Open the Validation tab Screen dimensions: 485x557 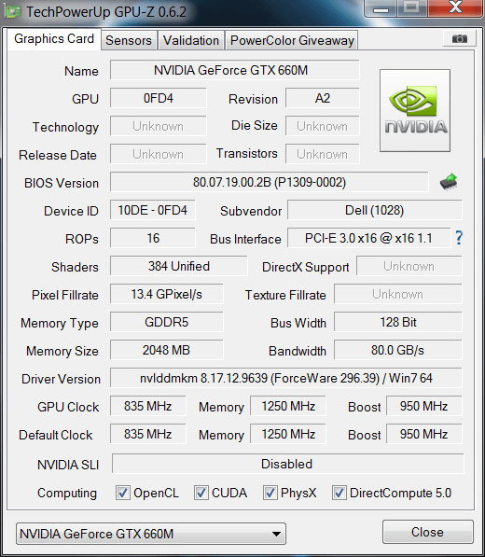tap(191, 40)
